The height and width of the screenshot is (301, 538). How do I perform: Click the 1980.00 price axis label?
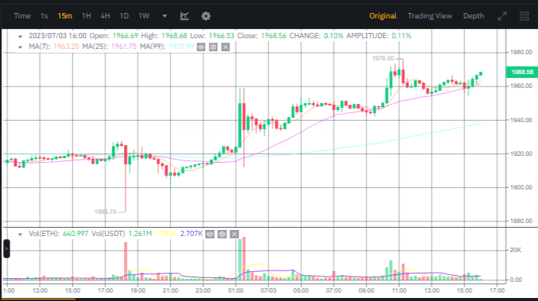521,53
